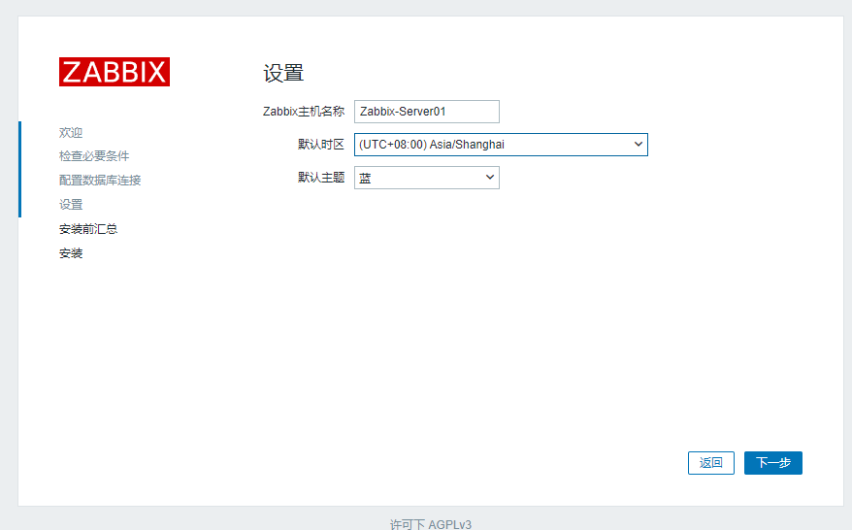Select the 检查必要条件 step

pos(94,156)
